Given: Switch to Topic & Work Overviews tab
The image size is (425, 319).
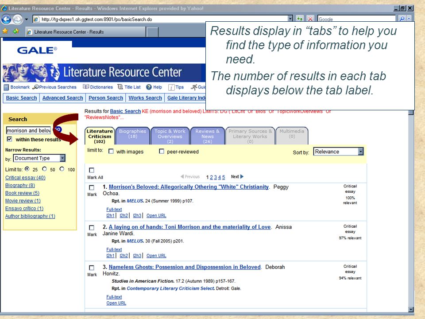Looking at the screenshot, I should tap(170, 136).
